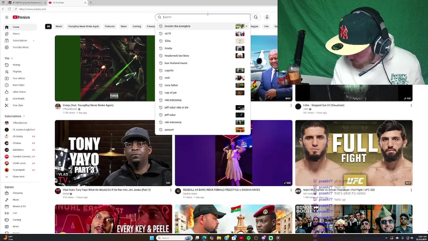Select the Live filter chip
The image size is (428, 241).
tap(266, 26)
